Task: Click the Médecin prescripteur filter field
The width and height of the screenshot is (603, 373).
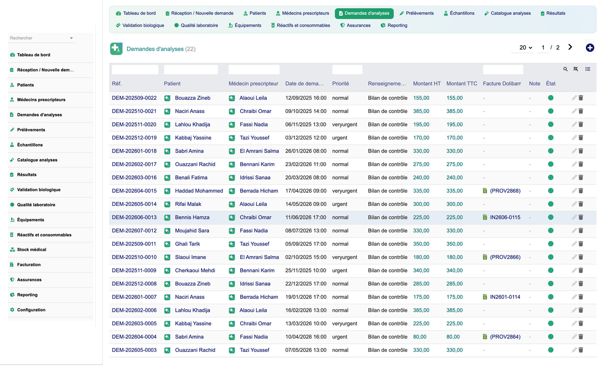Action: (x=254, y=70)
